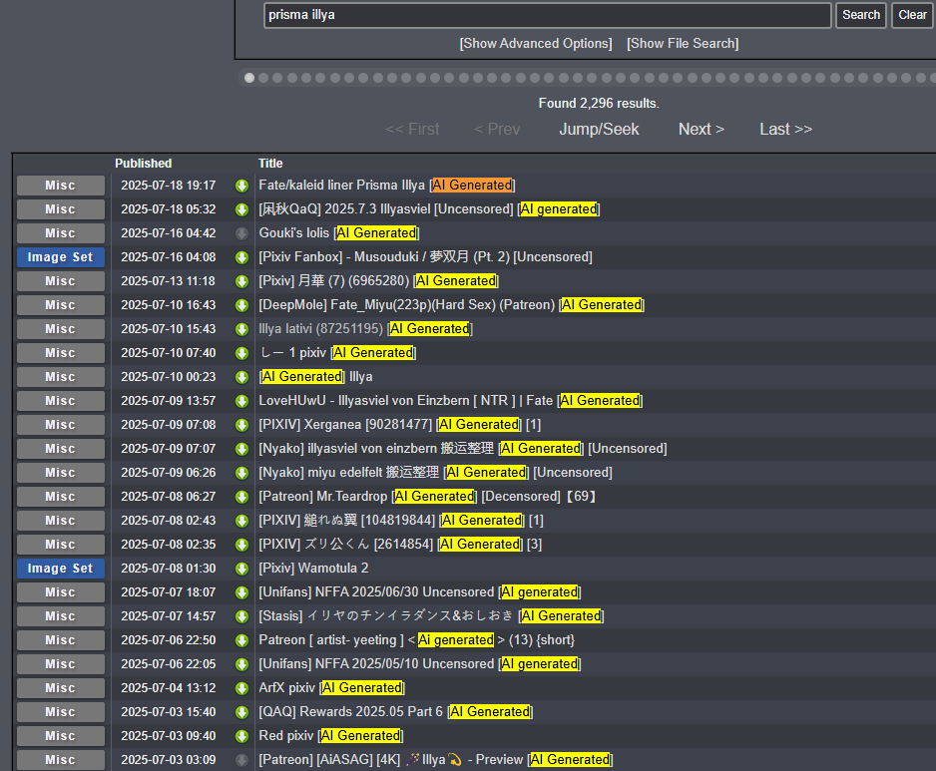936x771 pixels.
Task: Click the grey arrow icon in 2025-07-16 04:42 row
Action: tap(241, 233)
